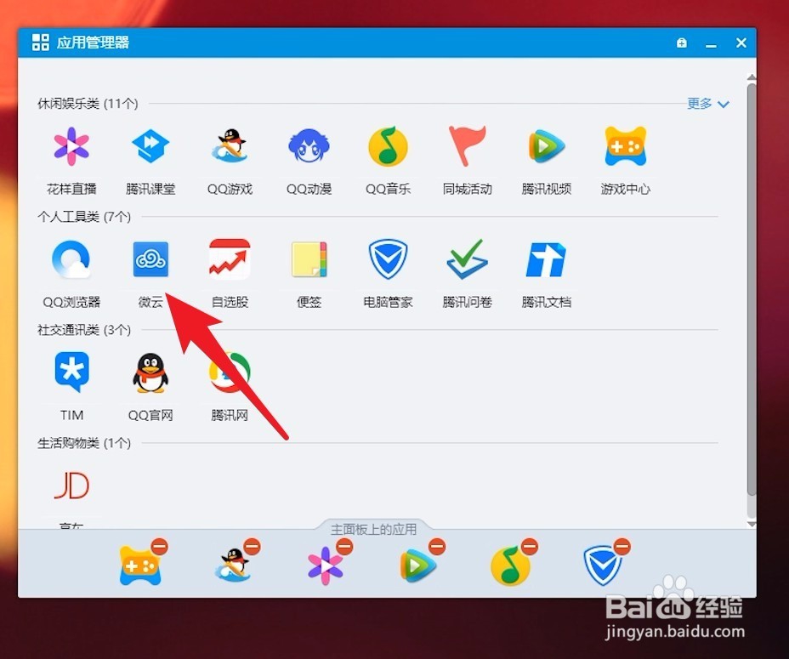Open the 腾讯问卷 app

[467, 260]
